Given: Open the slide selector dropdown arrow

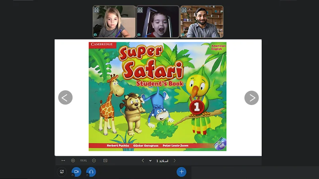Looking at the screenshot, I should pos(150,161).
